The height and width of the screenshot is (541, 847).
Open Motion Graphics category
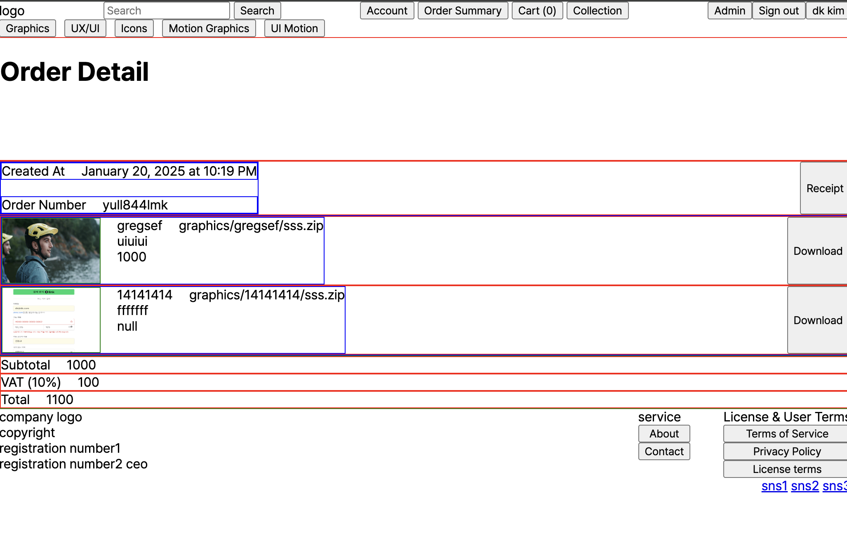click(x=209, y=28)
